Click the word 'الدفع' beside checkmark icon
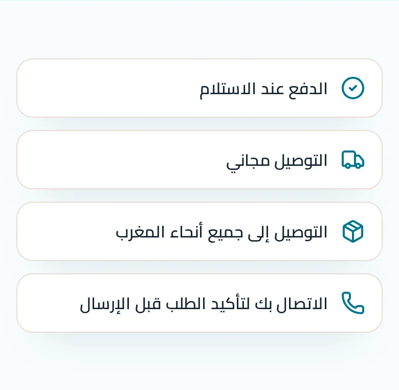The image size is (399, 390). (308, 90)
